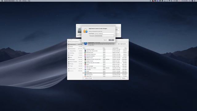Open the Help menu

(29, 1)
